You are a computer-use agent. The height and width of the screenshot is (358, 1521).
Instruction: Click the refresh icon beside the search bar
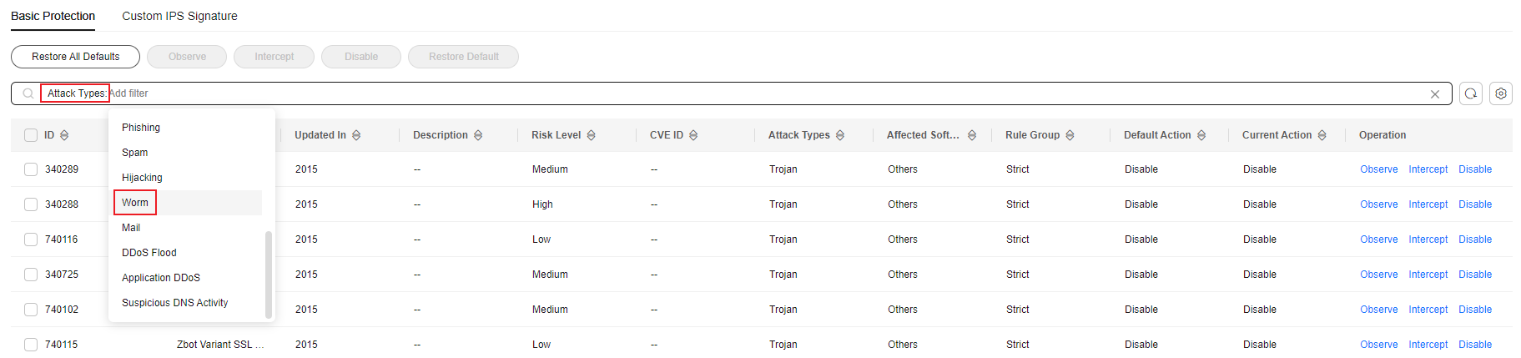1471,93
